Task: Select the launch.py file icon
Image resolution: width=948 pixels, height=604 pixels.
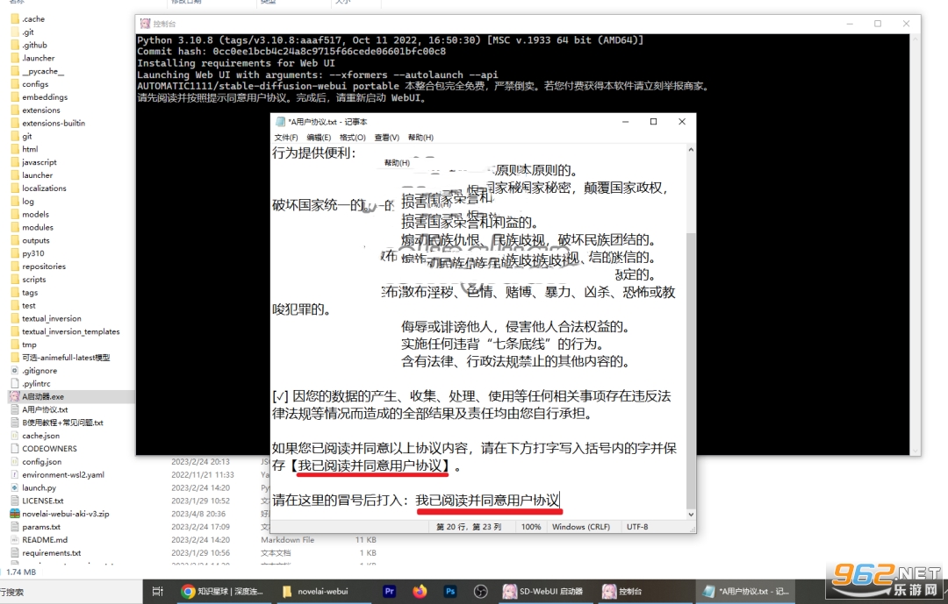Action: pos(15,487)
